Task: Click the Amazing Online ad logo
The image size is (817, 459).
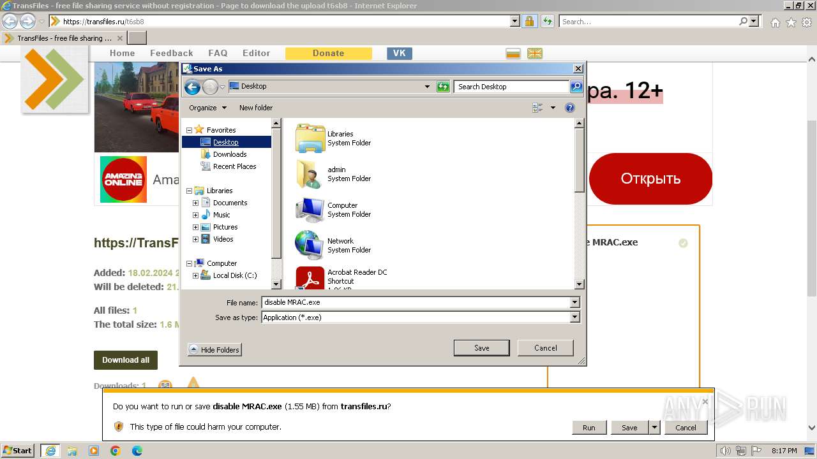Action: coord(123,179)
